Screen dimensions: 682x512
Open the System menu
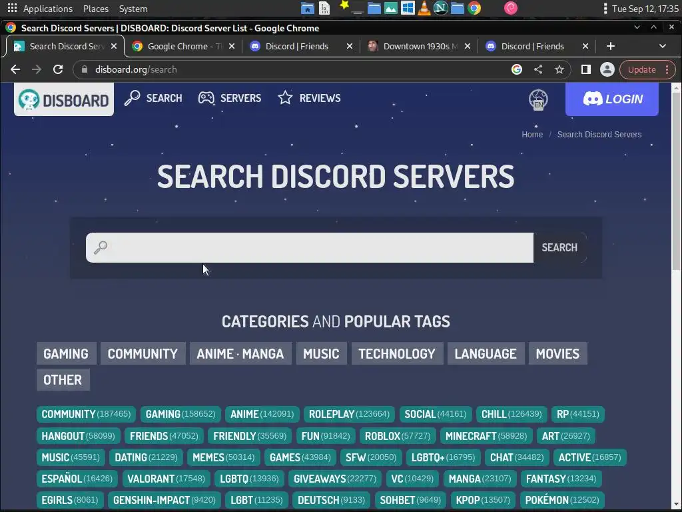pos(133,9)
